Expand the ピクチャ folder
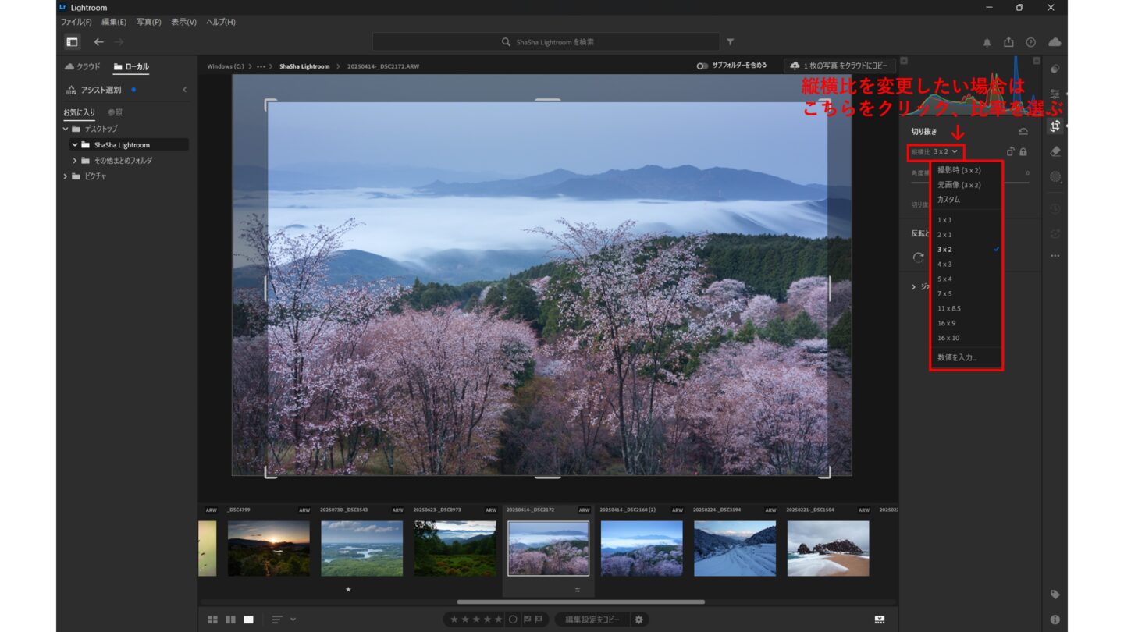1124x632 pixels. tap(66, 176)
